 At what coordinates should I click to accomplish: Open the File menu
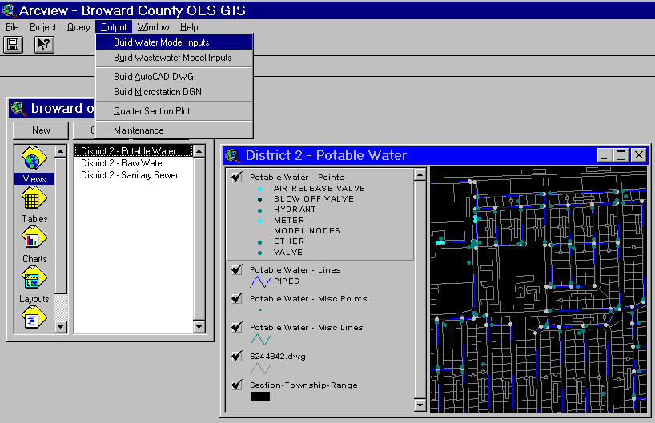(12, 27)
